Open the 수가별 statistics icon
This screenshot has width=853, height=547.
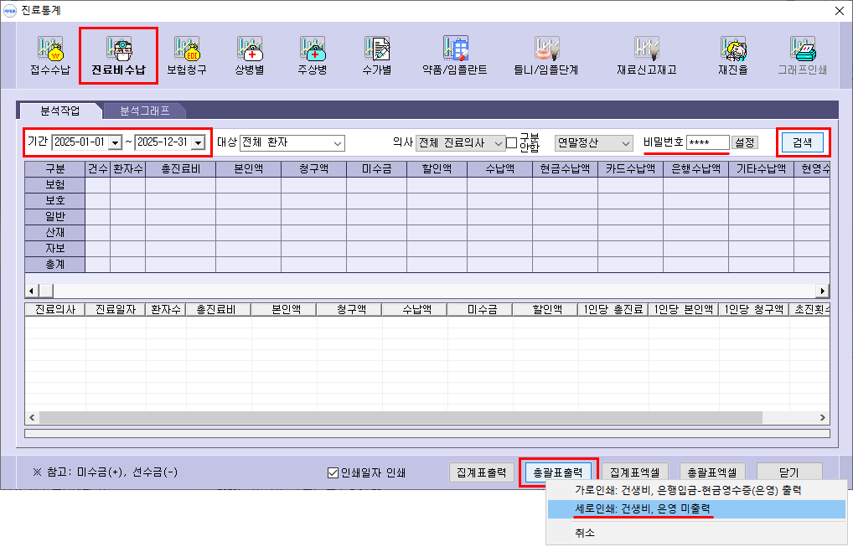coord(376,55)
